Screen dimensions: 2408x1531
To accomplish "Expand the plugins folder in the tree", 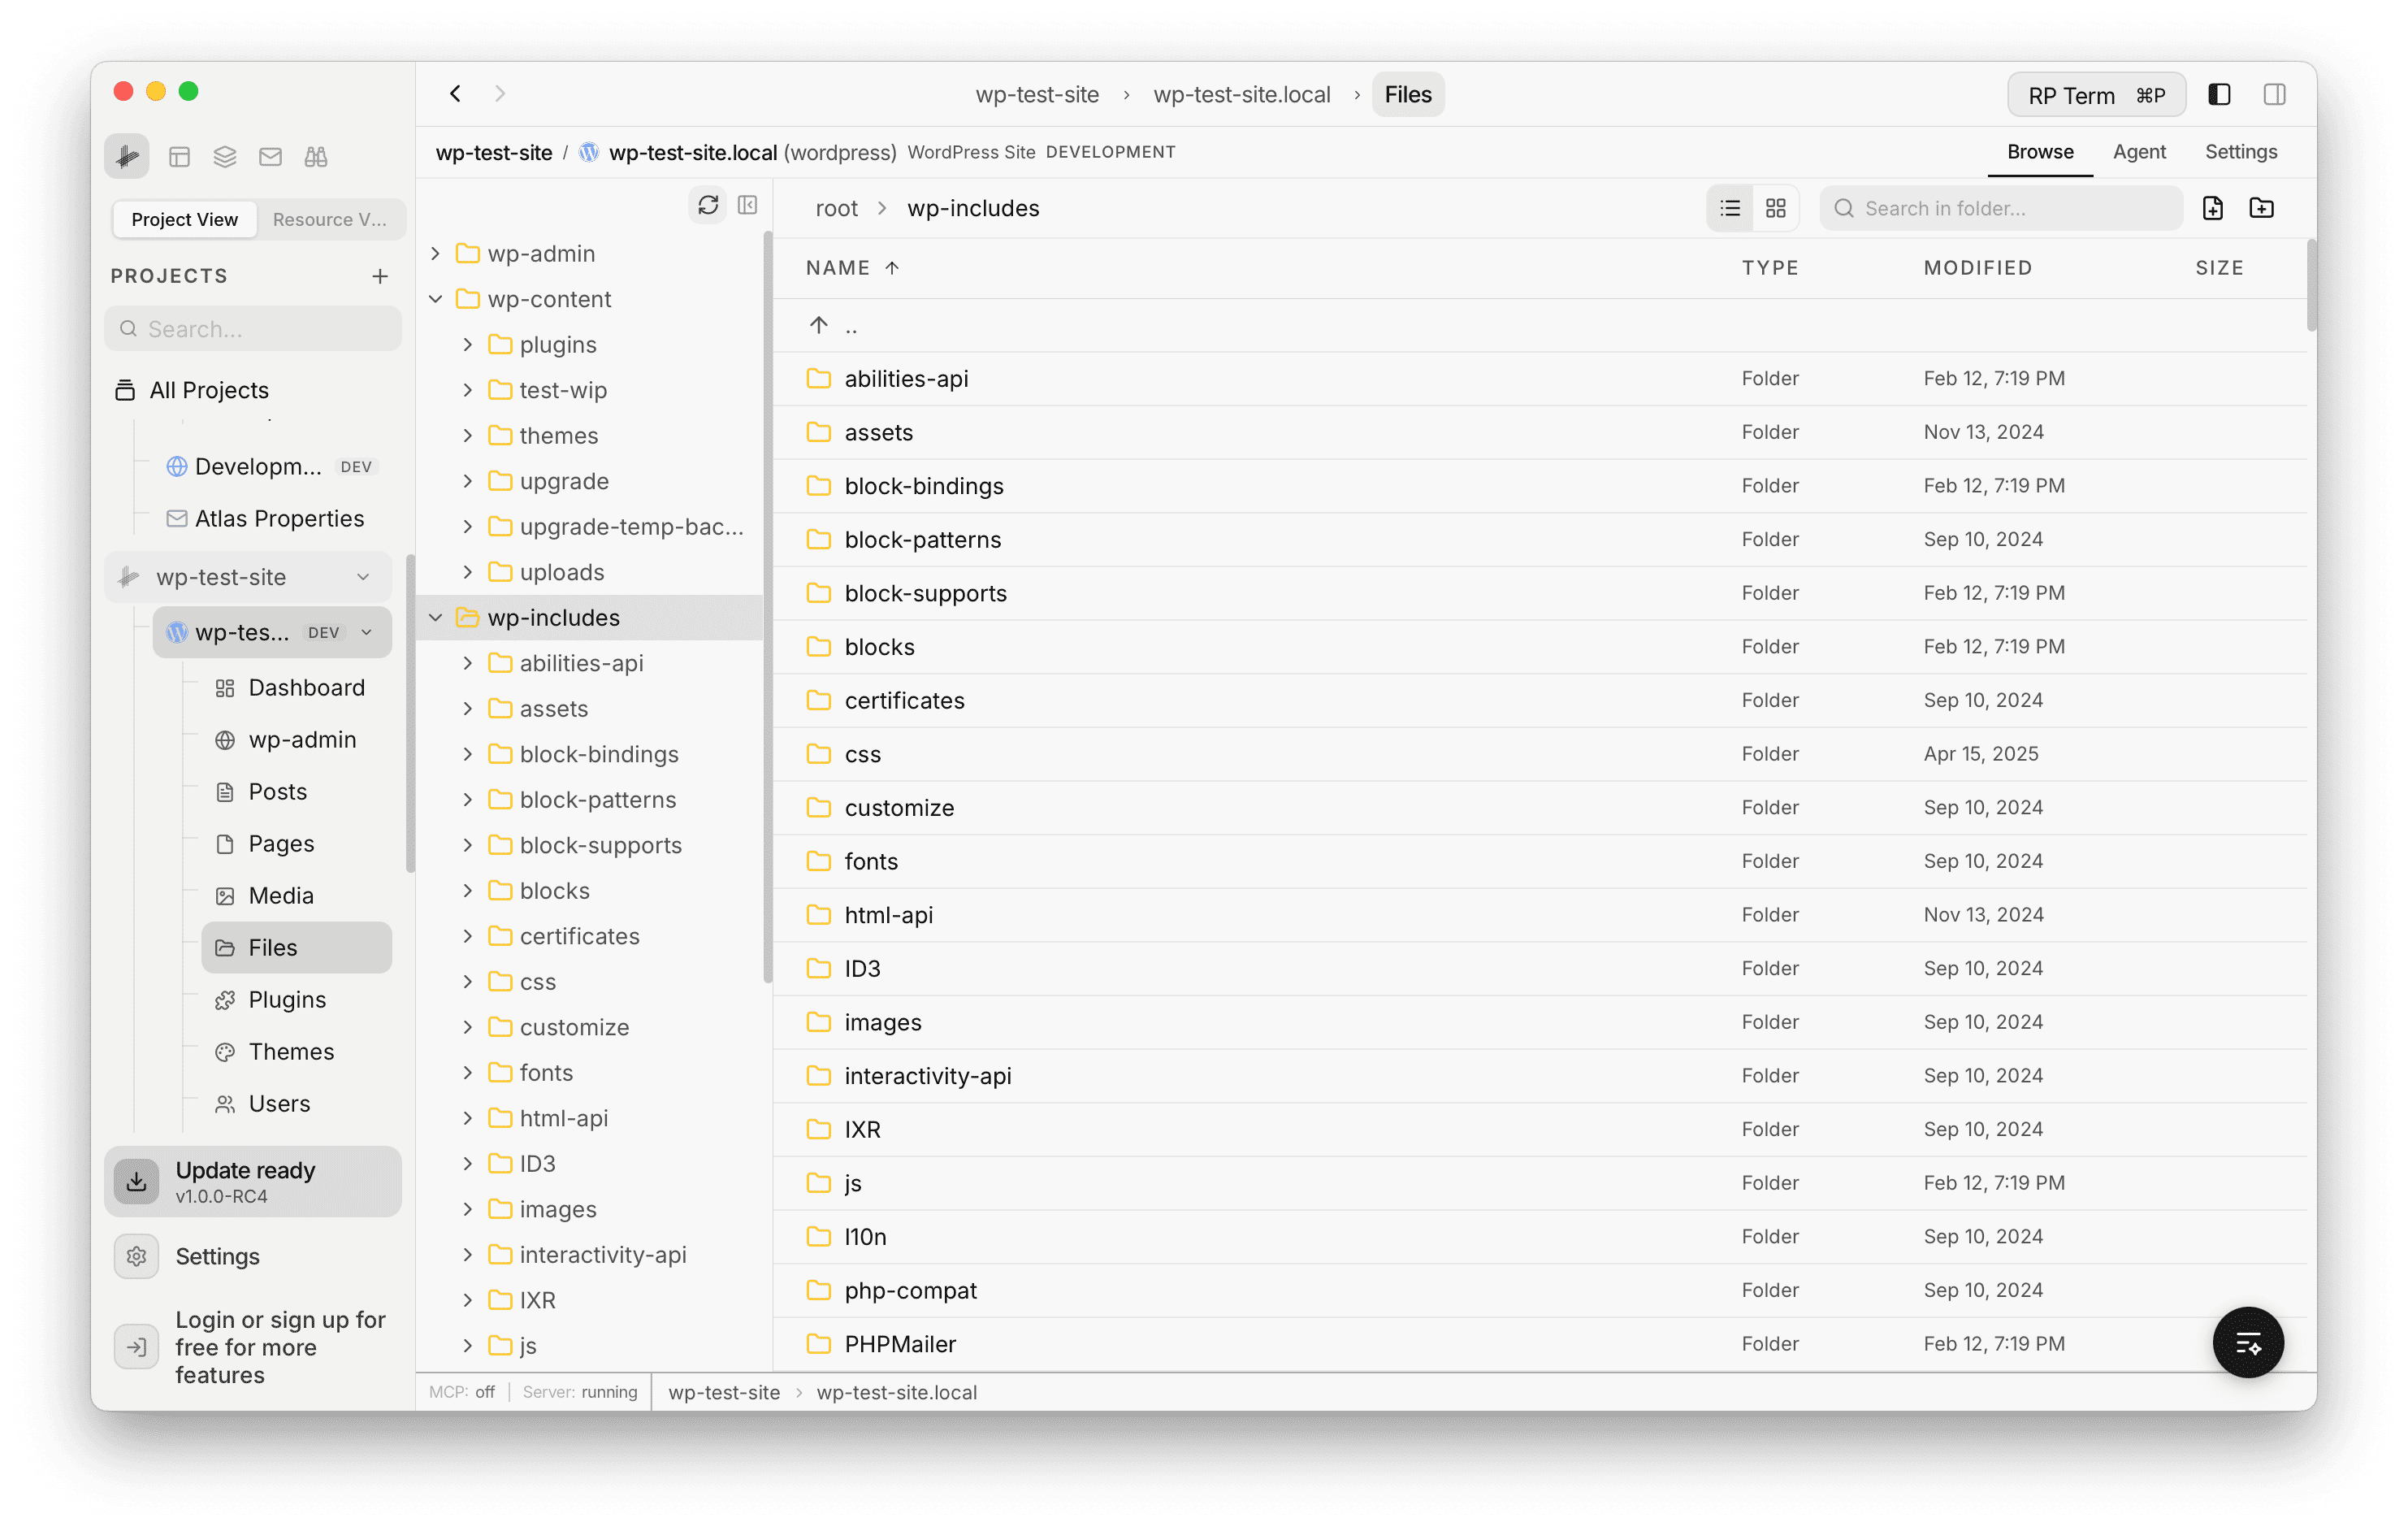I will pos(467,344).
